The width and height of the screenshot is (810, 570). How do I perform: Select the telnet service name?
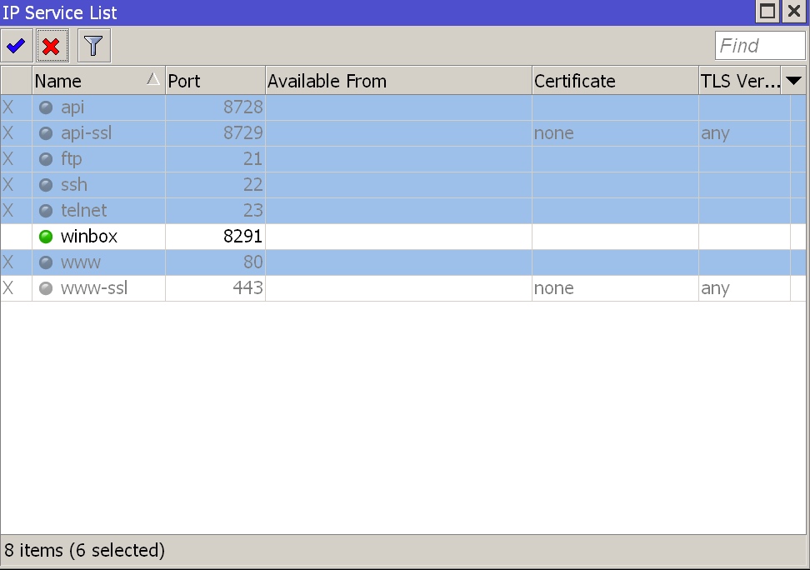click(83, 211)
